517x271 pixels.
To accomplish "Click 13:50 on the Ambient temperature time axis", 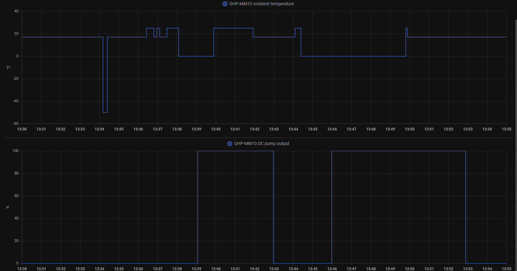I will pos(410,129).
